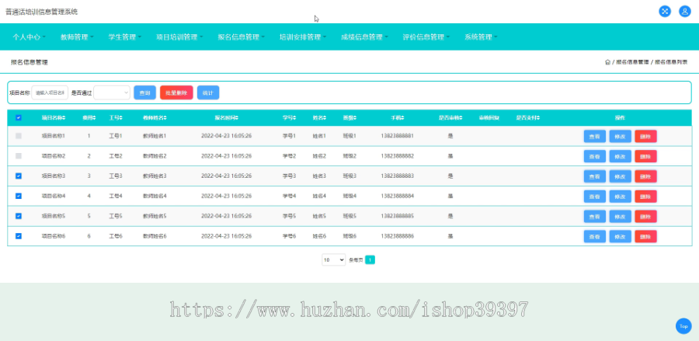
Task: Expand the 学生管理 menu
Action: [125, 37]
